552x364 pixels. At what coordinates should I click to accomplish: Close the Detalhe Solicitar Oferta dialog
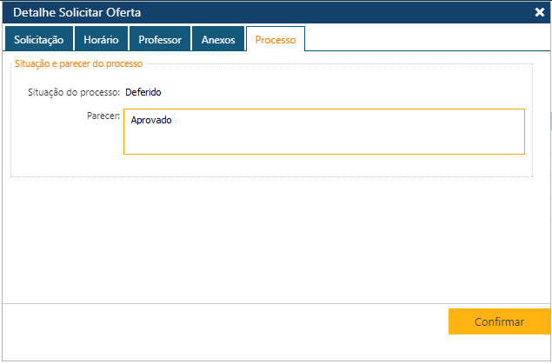click(539, 12)
